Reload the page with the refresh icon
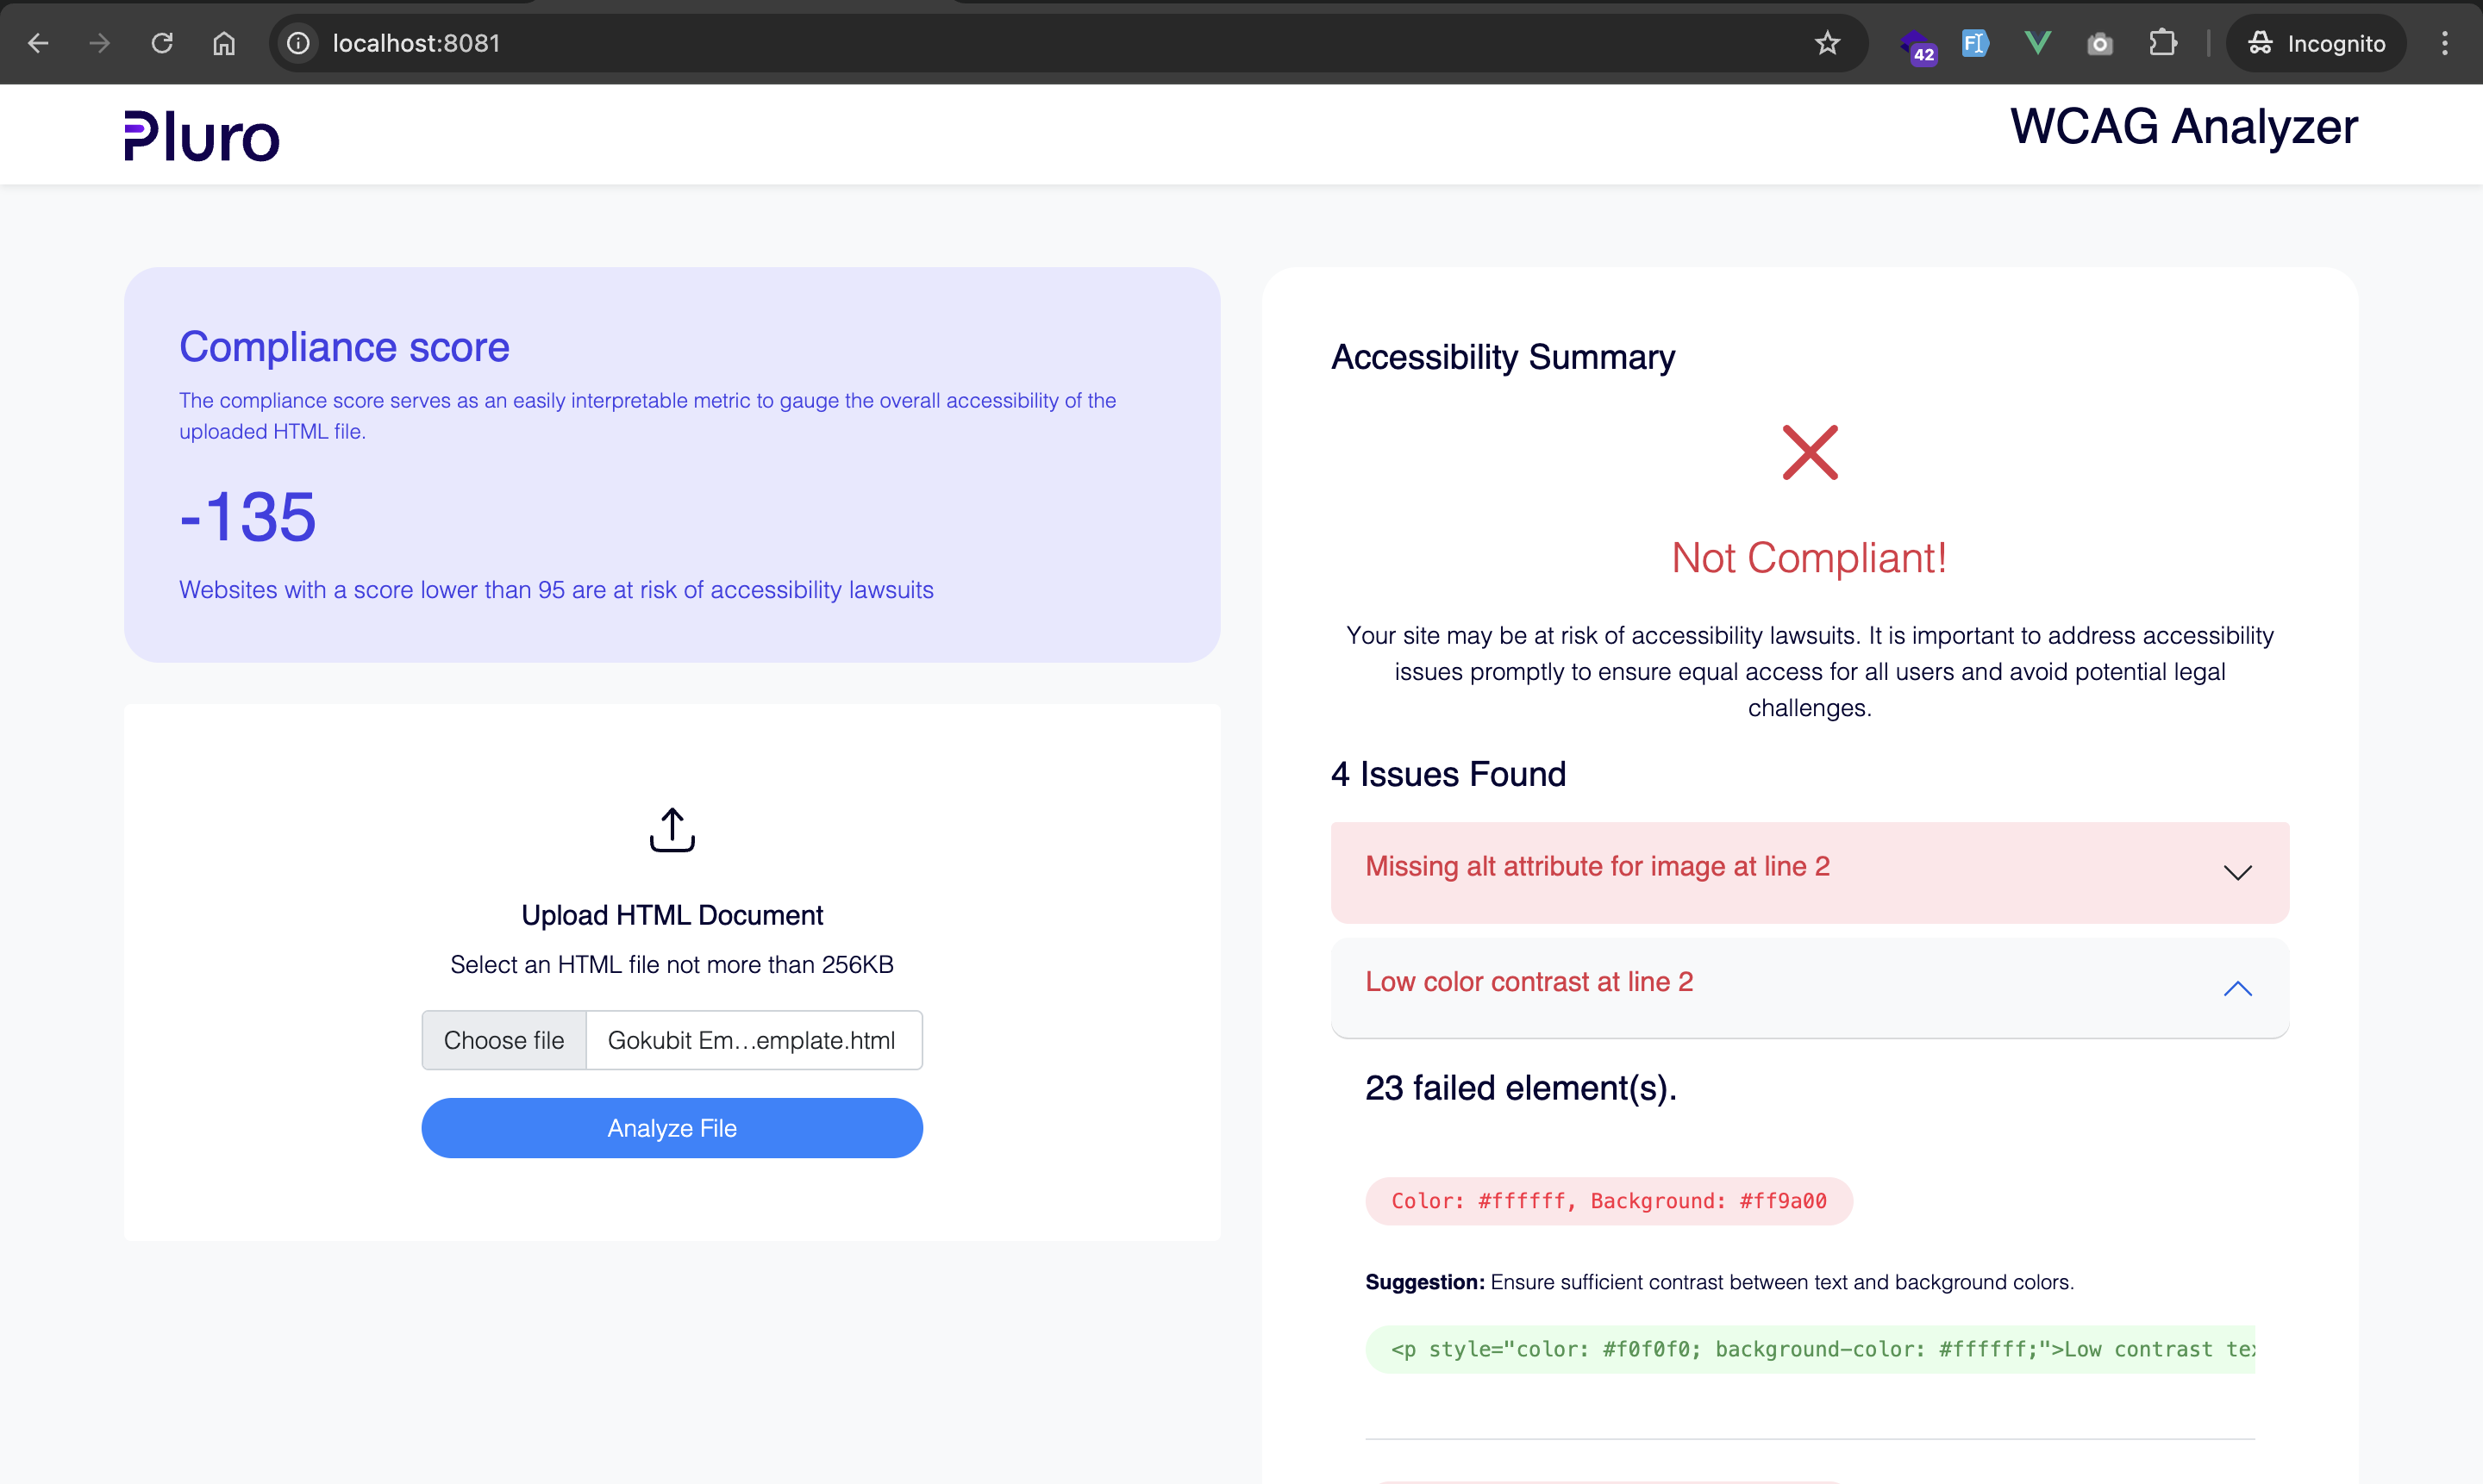This screenshot has height=1484, width=2483. click(x=162, y=43)
